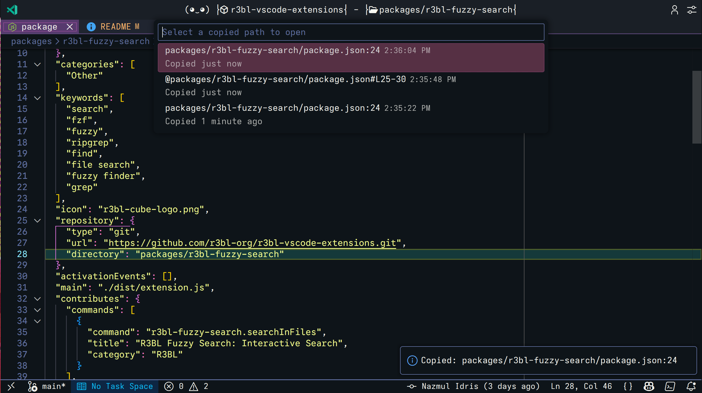Image resolution: width=702 pixels, height=393 pixels.
Task: Close the package tab
Action: coord(70,27)
